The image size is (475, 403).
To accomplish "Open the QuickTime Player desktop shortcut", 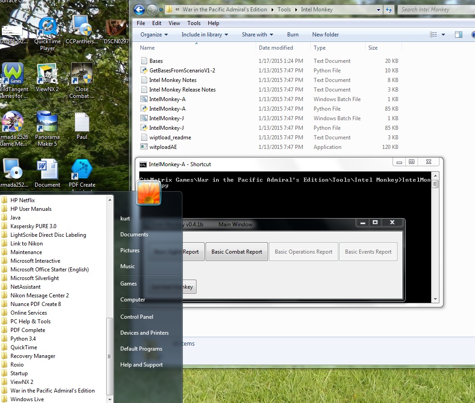I will tap(47, 33).
